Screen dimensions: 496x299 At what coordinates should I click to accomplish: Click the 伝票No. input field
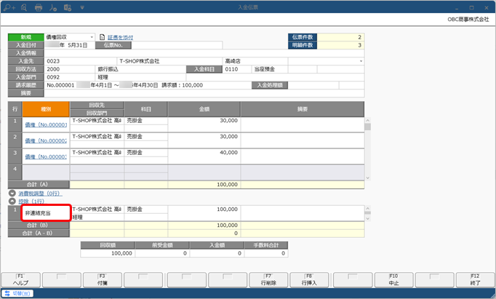point(177,45)
